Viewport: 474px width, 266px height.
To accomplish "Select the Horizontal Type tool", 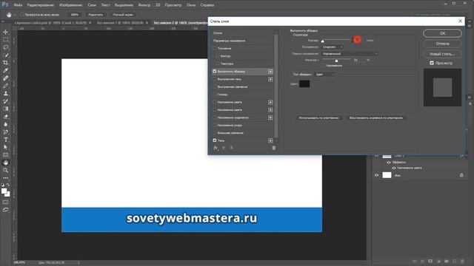I will point(5,140).
